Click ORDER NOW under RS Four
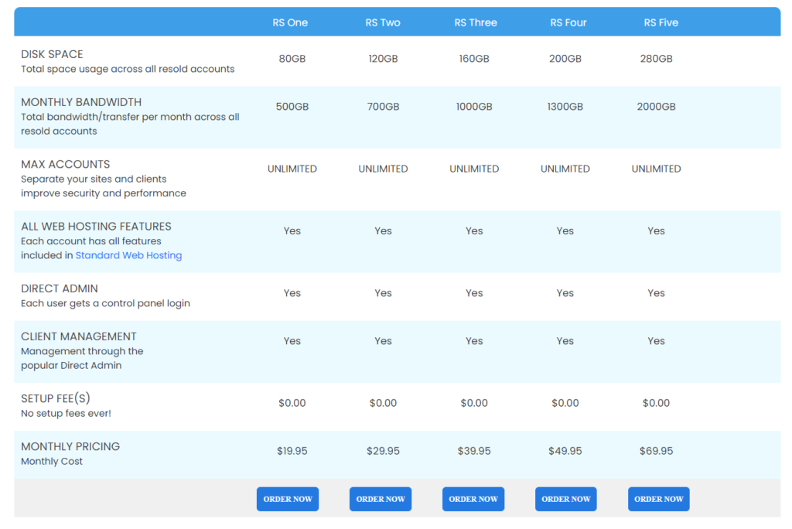The width and height of the screenshot is (792, 529). pos(565,499)
